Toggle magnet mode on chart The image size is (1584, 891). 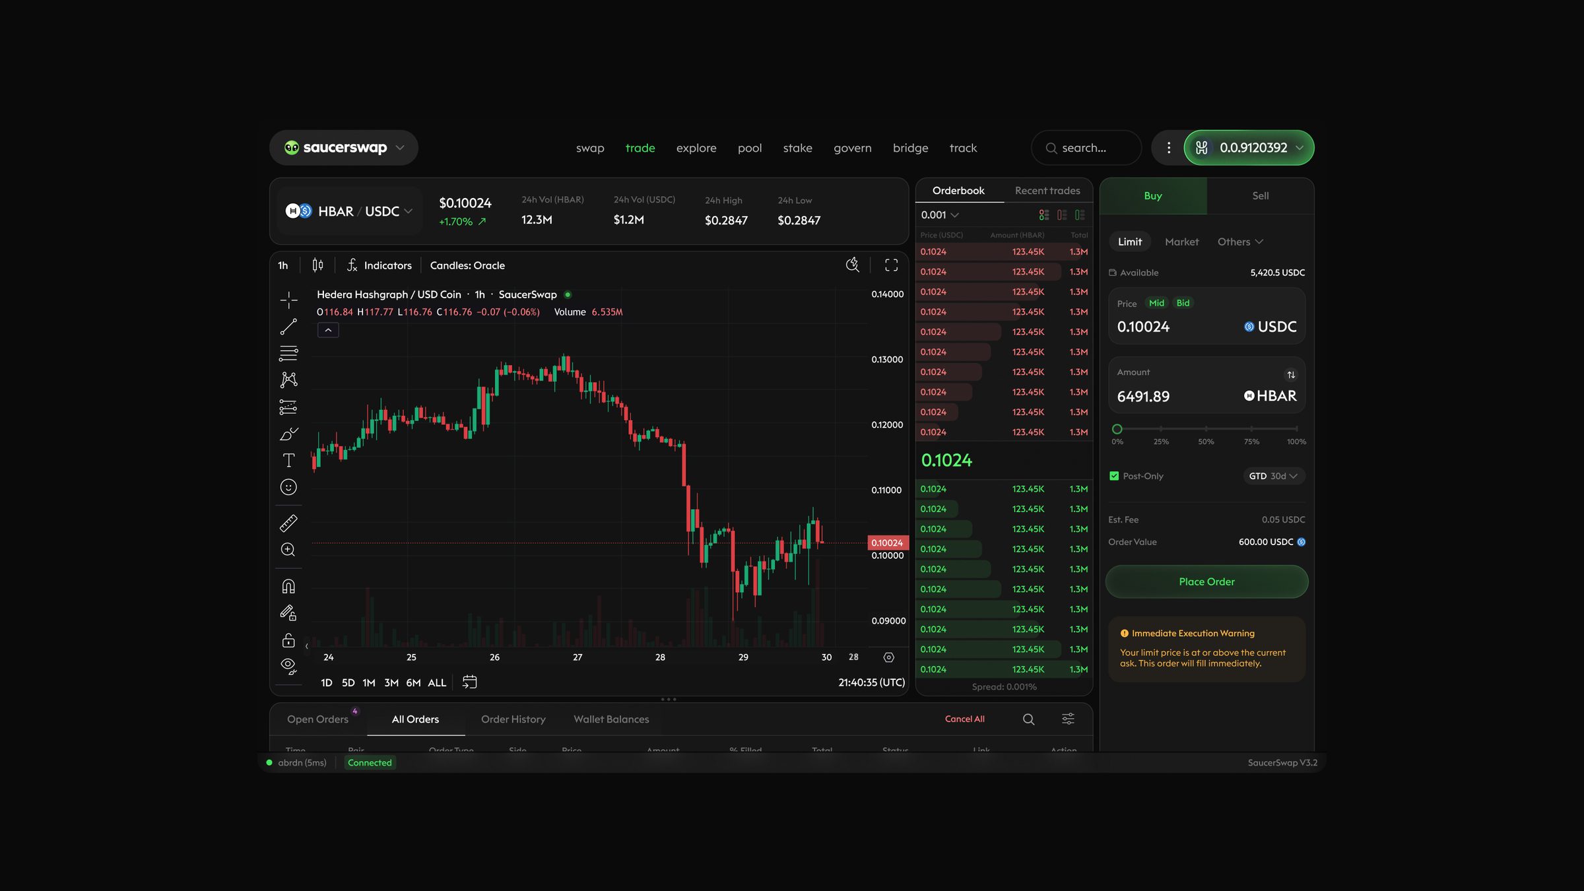click(x=288, y=586)
